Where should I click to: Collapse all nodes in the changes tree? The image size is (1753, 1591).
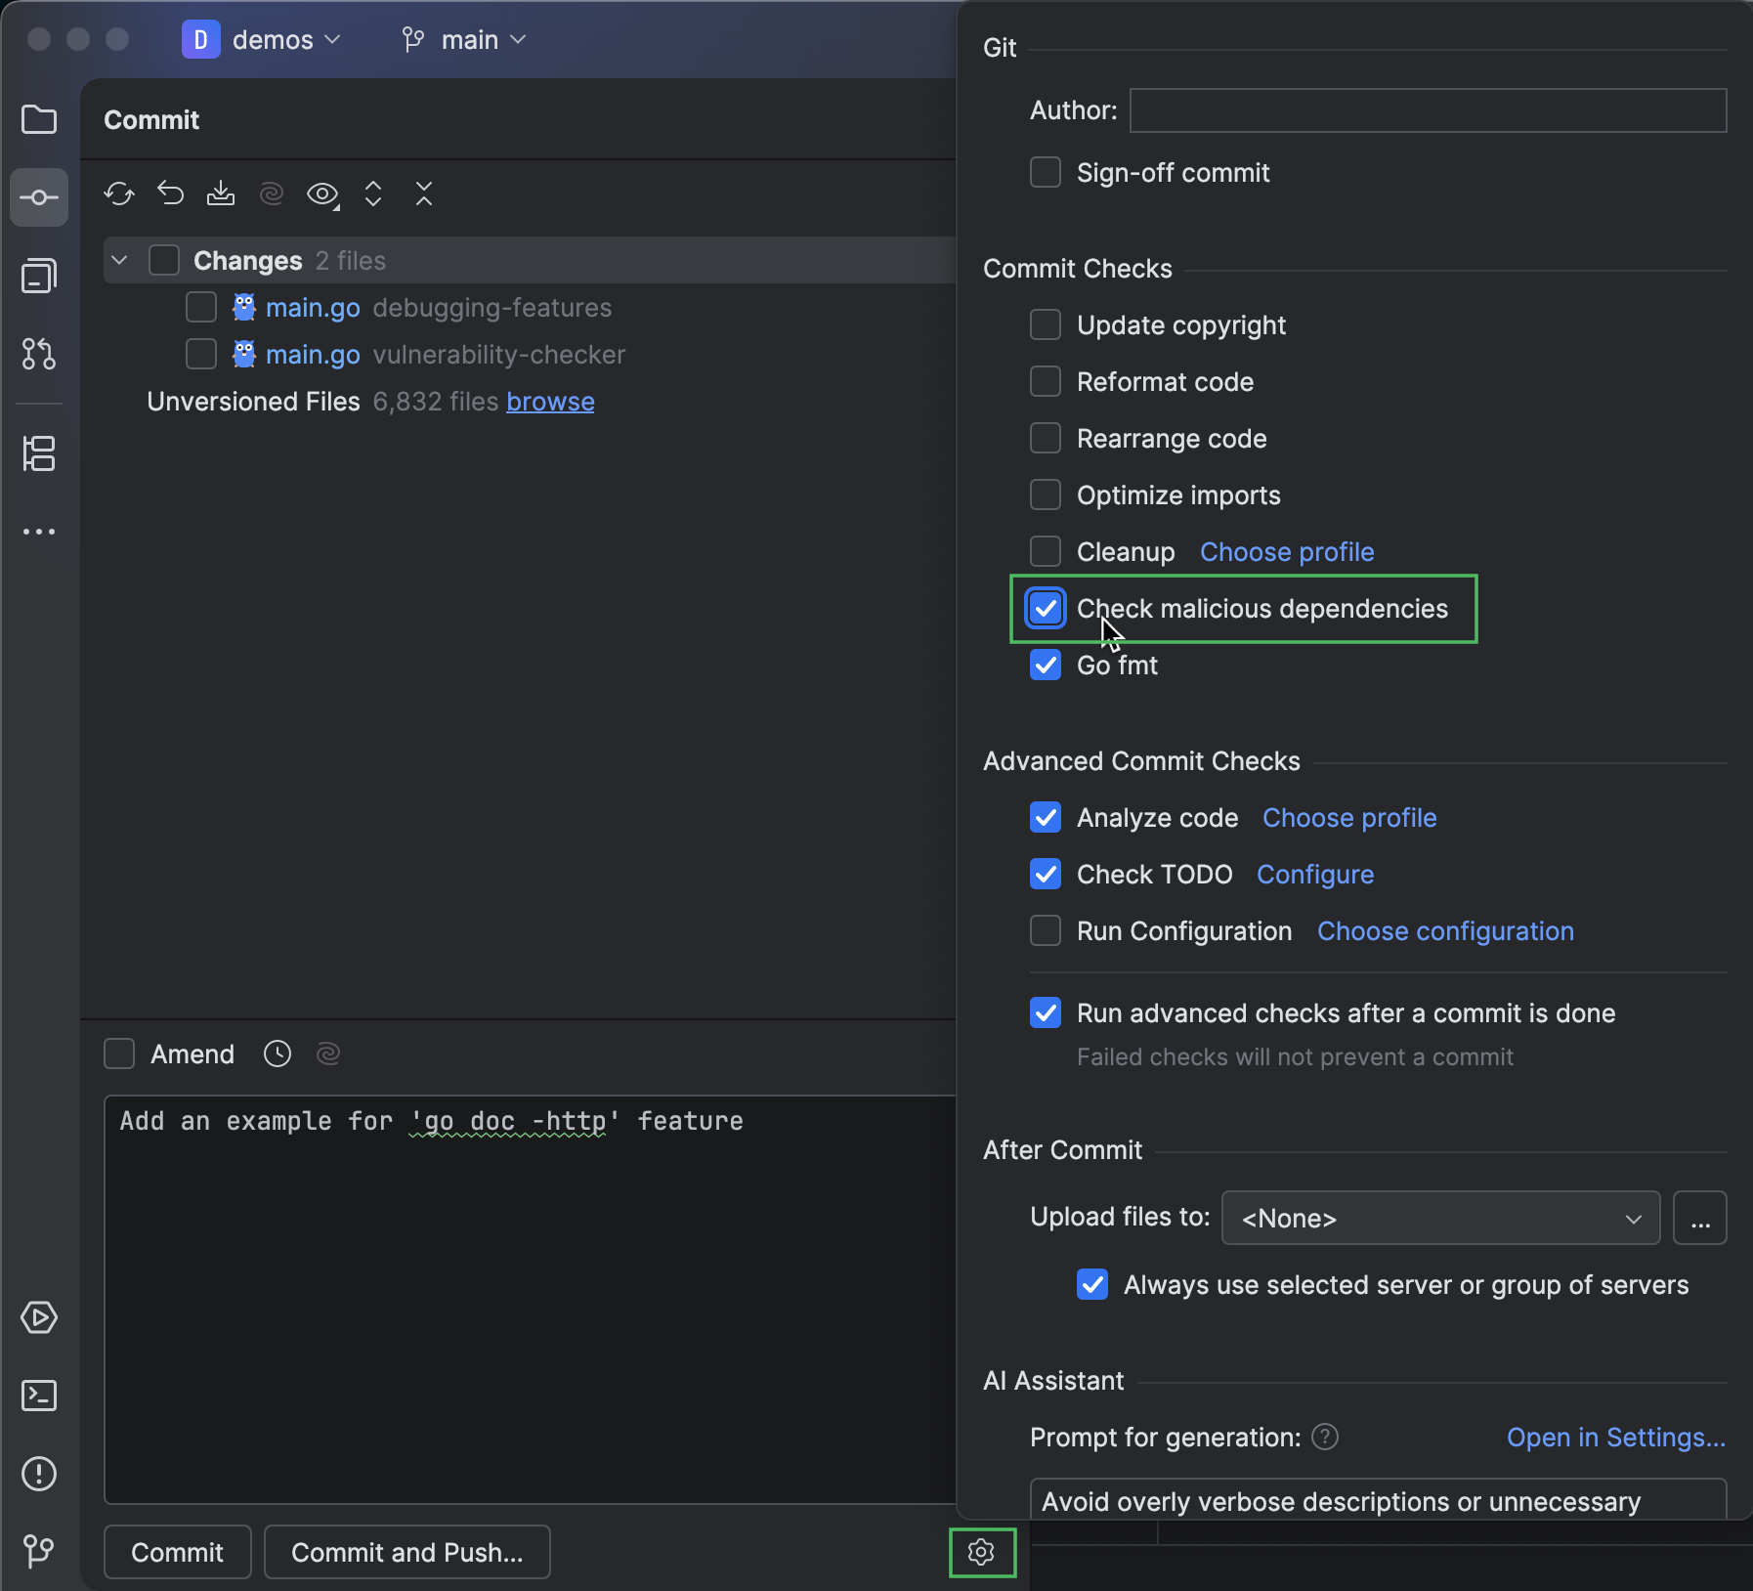(423, 193)
